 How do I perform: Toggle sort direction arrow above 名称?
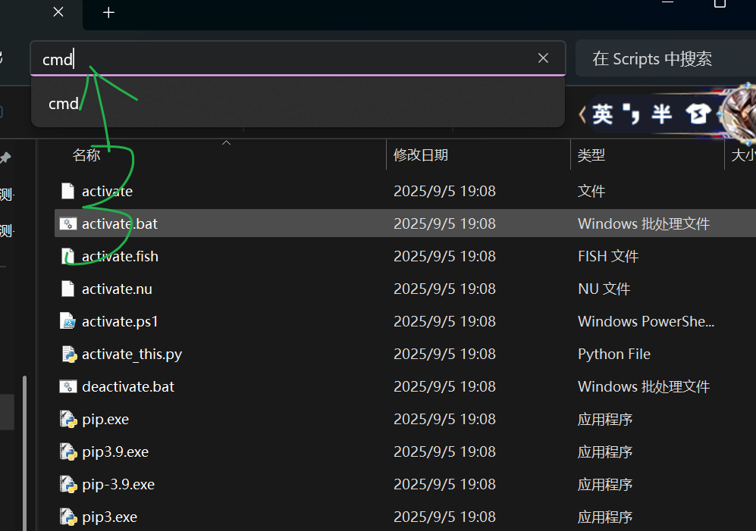pyautogui.click(x=226, y=142)
